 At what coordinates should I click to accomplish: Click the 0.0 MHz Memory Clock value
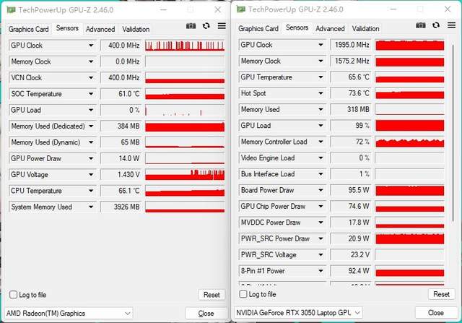point(121,61)
